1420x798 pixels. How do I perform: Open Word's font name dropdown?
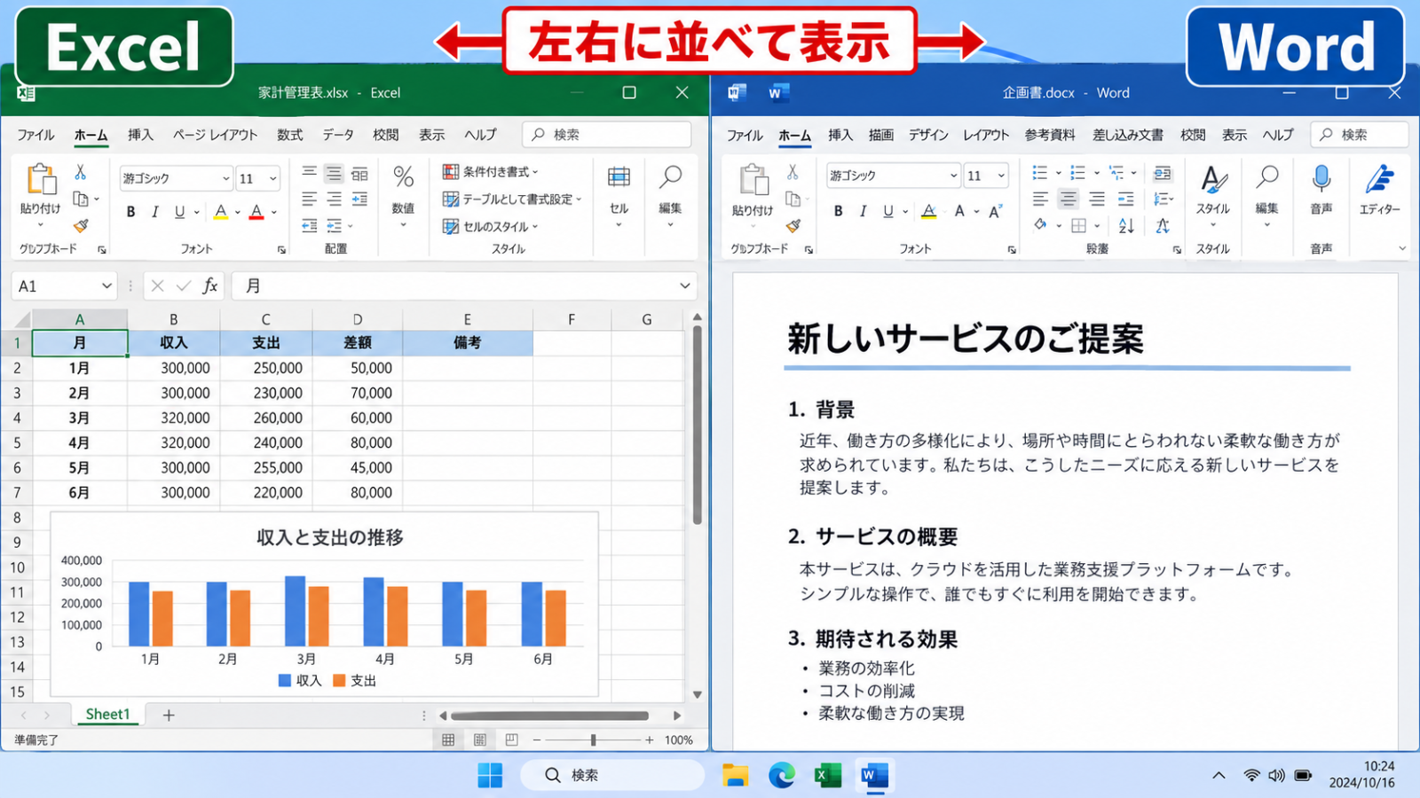[954, 176]
